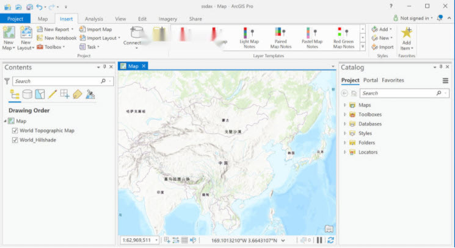Select List By Data Source icon
Screen dimensions: 455x248
(x=27, y=94)
